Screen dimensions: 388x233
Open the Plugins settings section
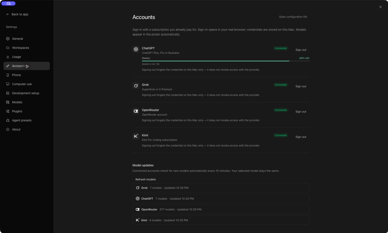point(27,111)
